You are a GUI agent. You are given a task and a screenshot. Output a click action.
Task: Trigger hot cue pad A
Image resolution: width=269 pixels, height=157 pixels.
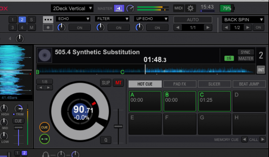click(x=145, y=101)
